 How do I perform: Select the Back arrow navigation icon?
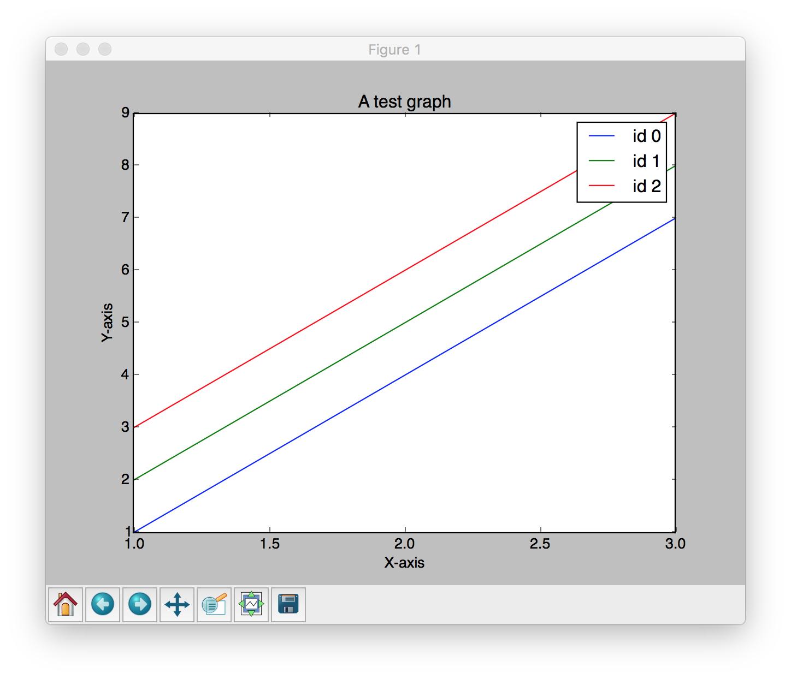(104, 604)
